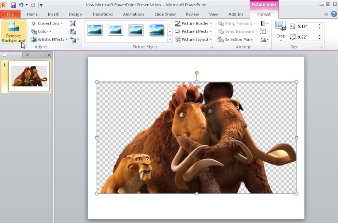
Task: Apply the second picture style thumbnail
Action: [115, 30]
